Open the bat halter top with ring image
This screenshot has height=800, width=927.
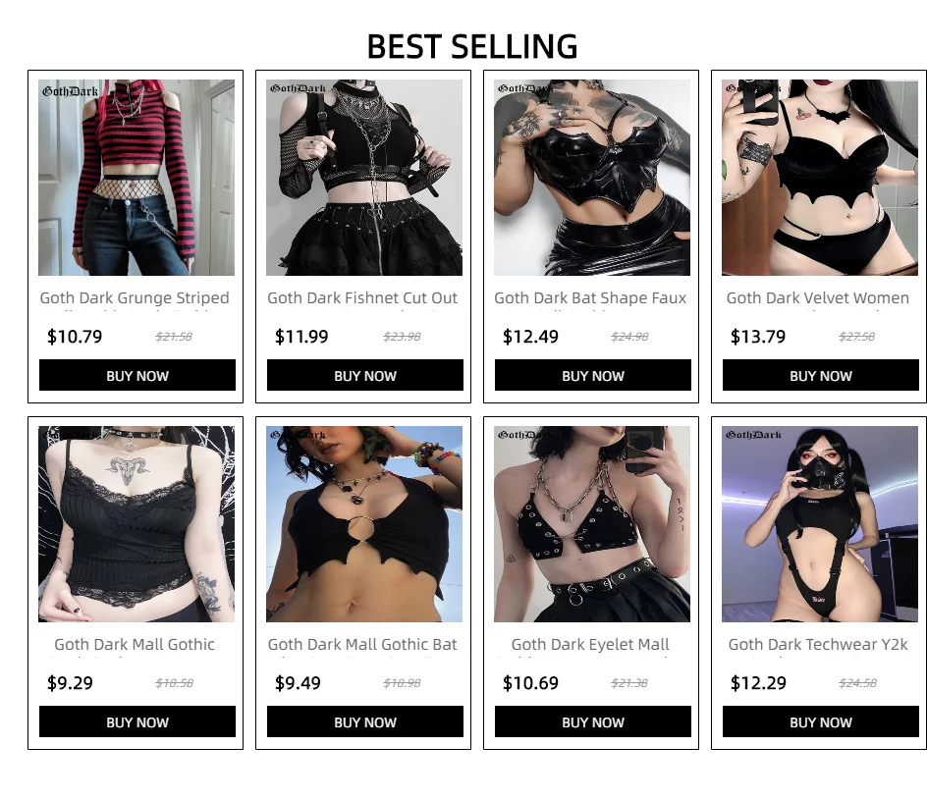[x=364, y=524]
